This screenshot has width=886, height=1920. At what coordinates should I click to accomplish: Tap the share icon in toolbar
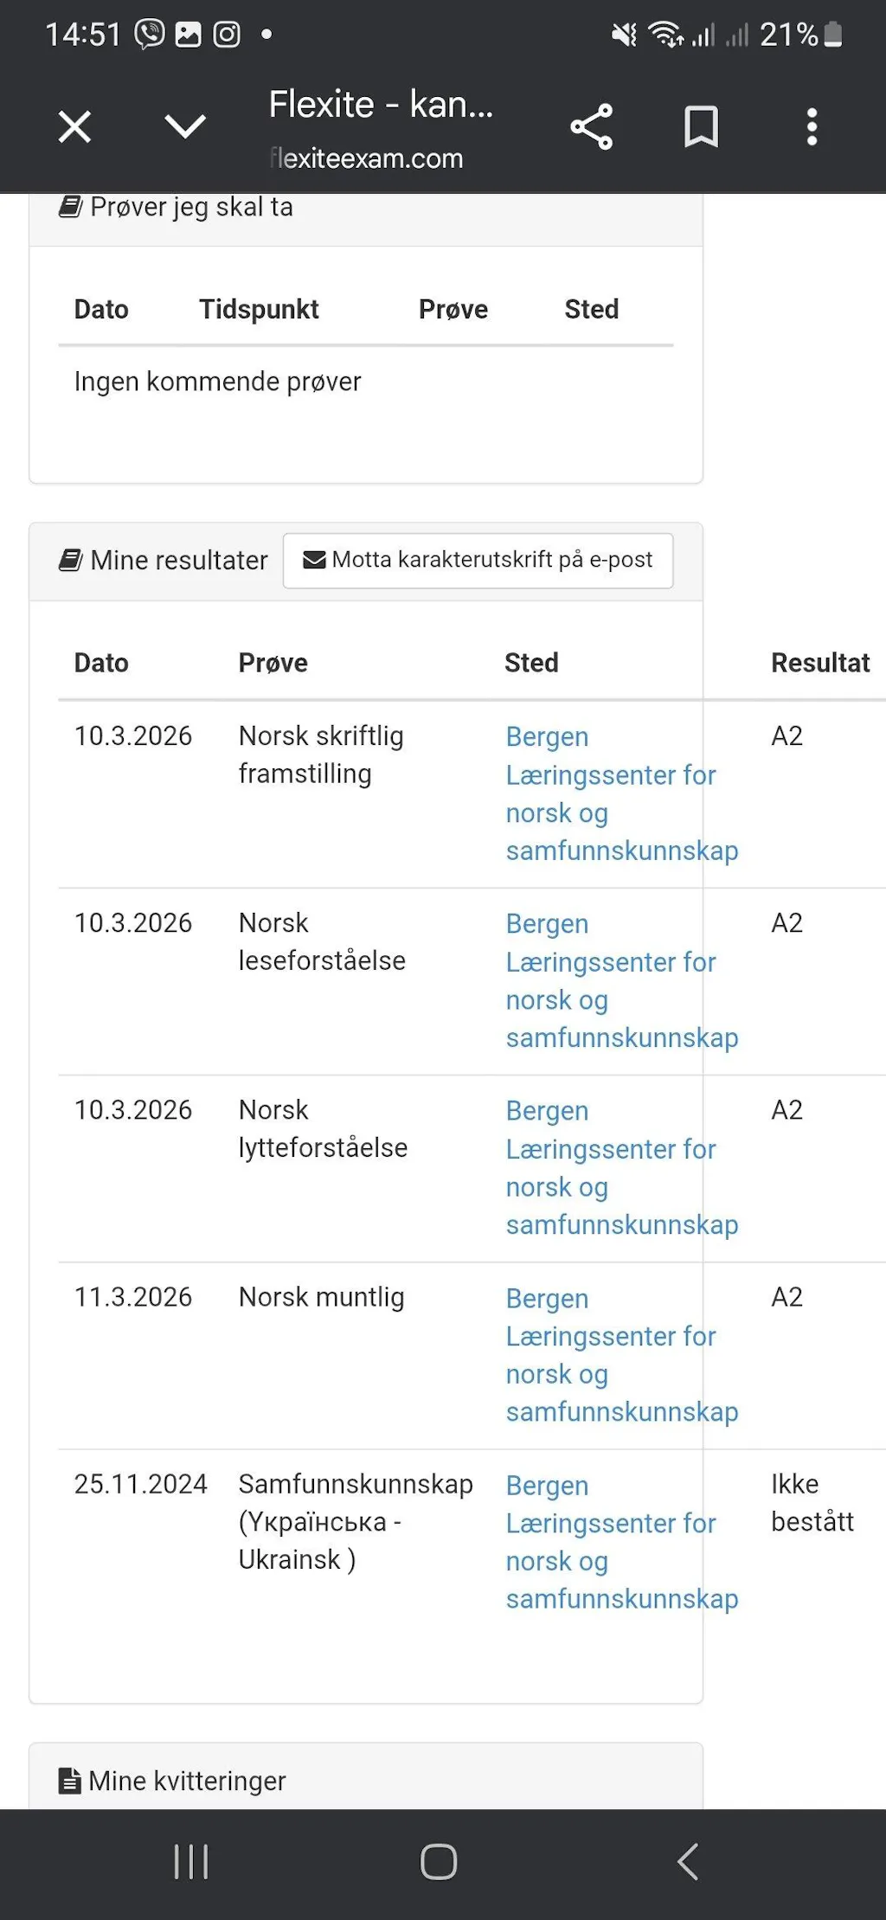pos(592,127)
